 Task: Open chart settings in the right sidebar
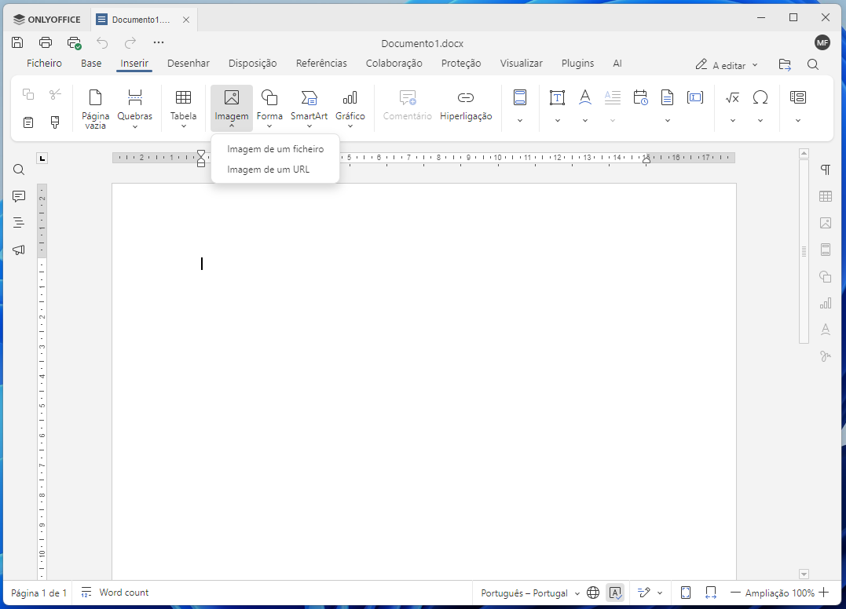point(826,302)
